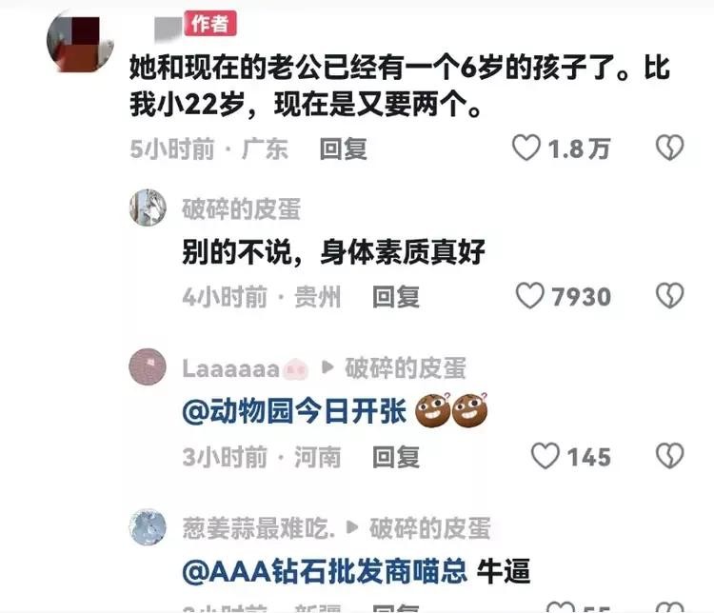Open 破碎的皮蛋 username above the comment
This screenshot has height=613, width=714.
242,209
